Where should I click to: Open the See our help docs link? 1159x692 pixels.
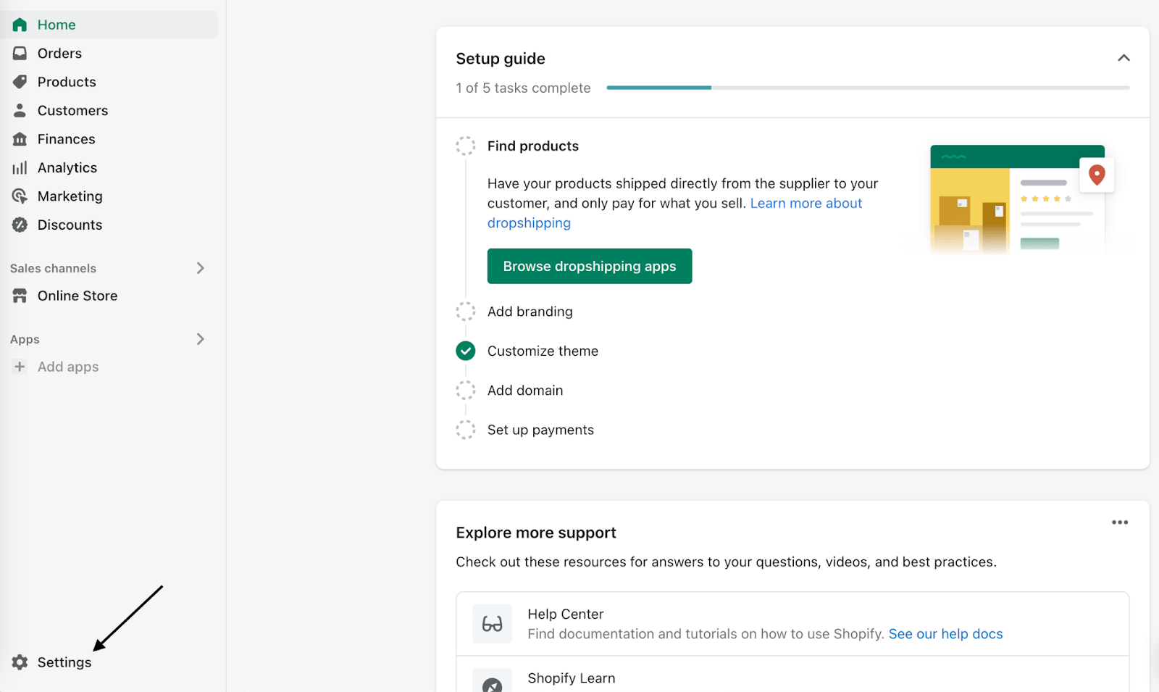click(945, 633)
